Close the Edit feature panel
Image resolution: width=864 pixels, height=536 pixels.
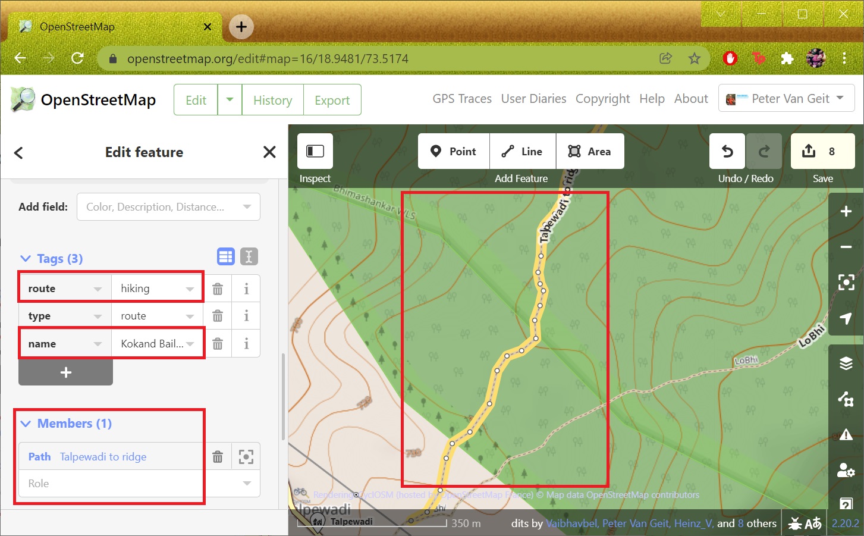[269, 152]
